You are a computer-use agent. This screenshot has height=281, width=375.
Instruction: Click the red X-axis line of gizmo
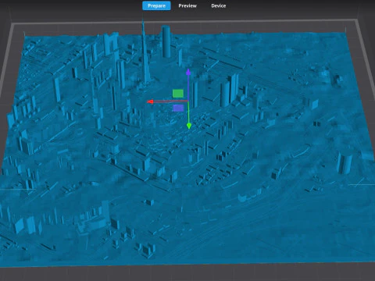(x=170, y=101)
